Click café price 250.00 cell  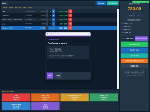pos(42,11)
